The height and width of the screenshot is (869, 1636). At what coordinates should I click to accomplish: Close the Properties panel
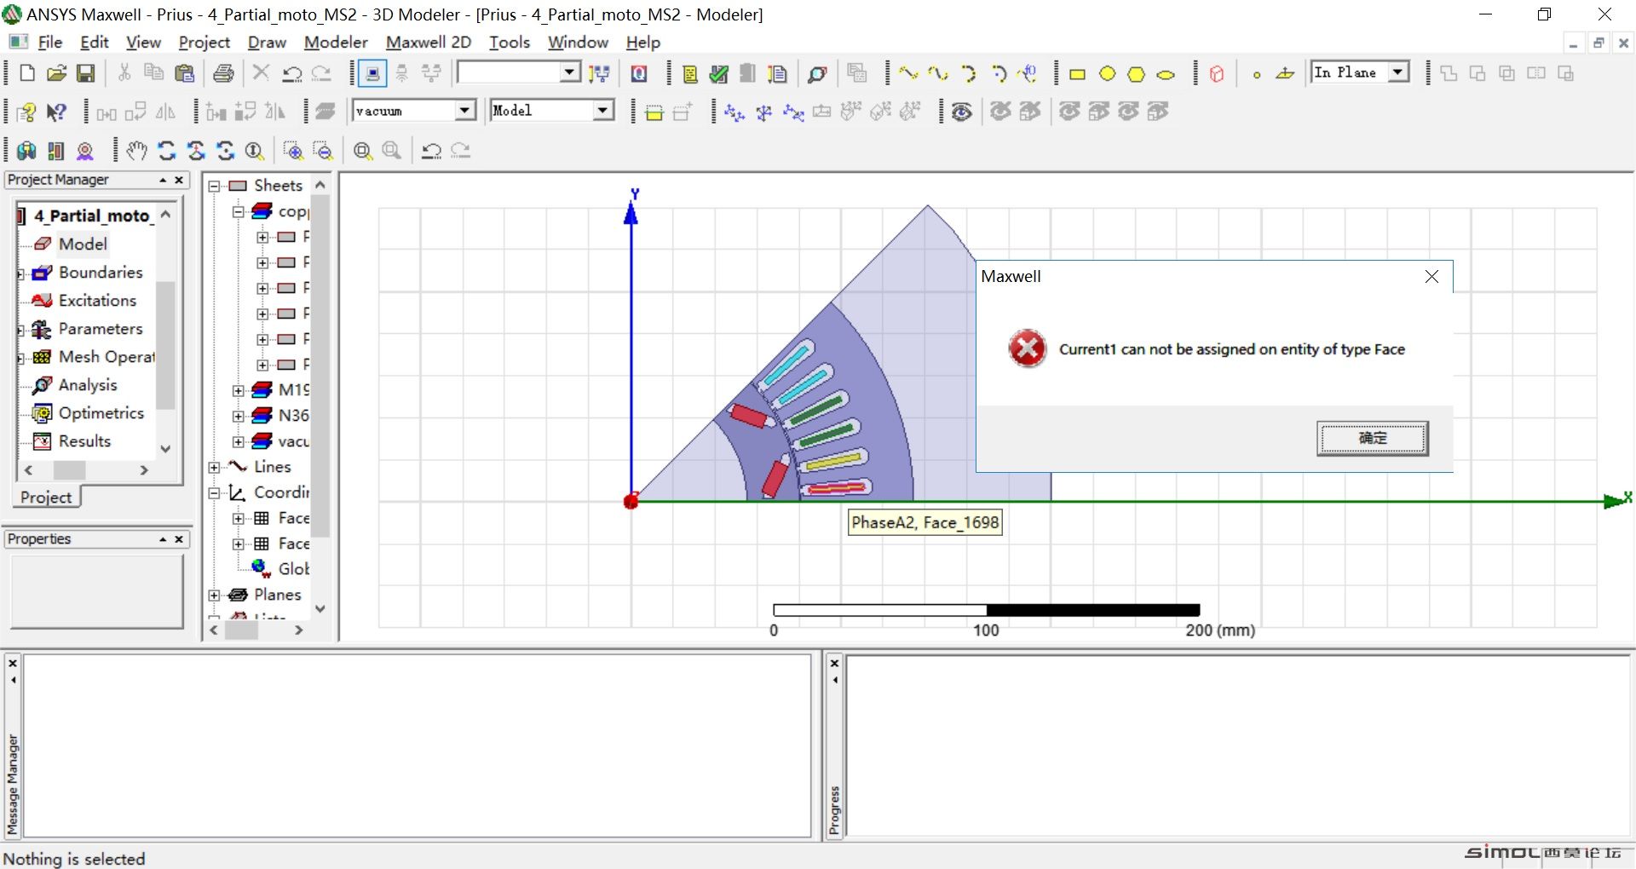[179, 539]
